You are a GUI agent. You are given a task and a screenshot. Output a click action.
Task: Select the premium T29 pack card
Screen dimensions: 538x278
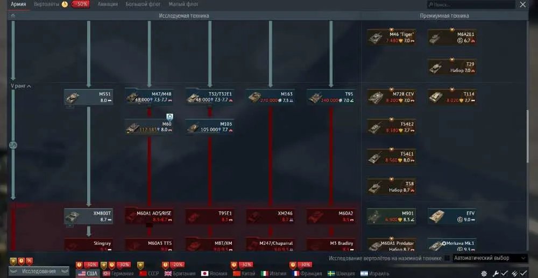452,68
